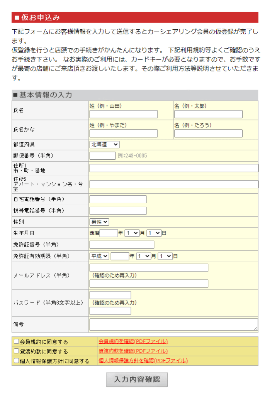Image resolution: width=270 pixels, height=395 pixels.
Task: Click the 氏名かな row label
Action: 24,130
